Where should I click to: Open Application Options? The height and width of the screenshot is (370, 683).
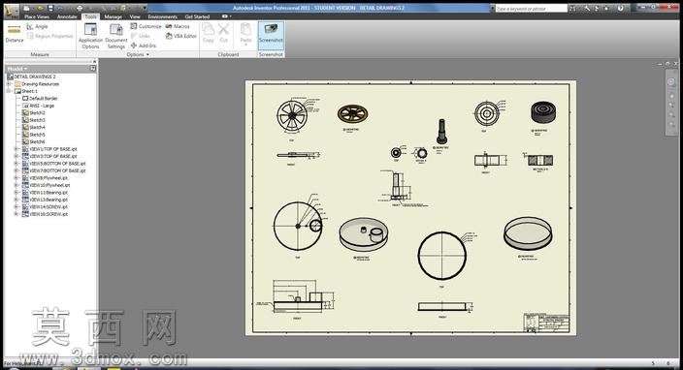tap(90, 36)
